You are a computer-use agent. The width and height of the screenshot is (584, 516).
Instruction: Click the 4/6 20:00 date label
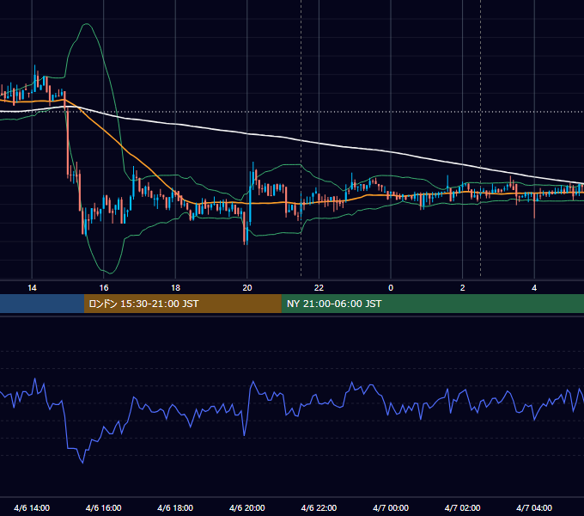pos(247,507)
